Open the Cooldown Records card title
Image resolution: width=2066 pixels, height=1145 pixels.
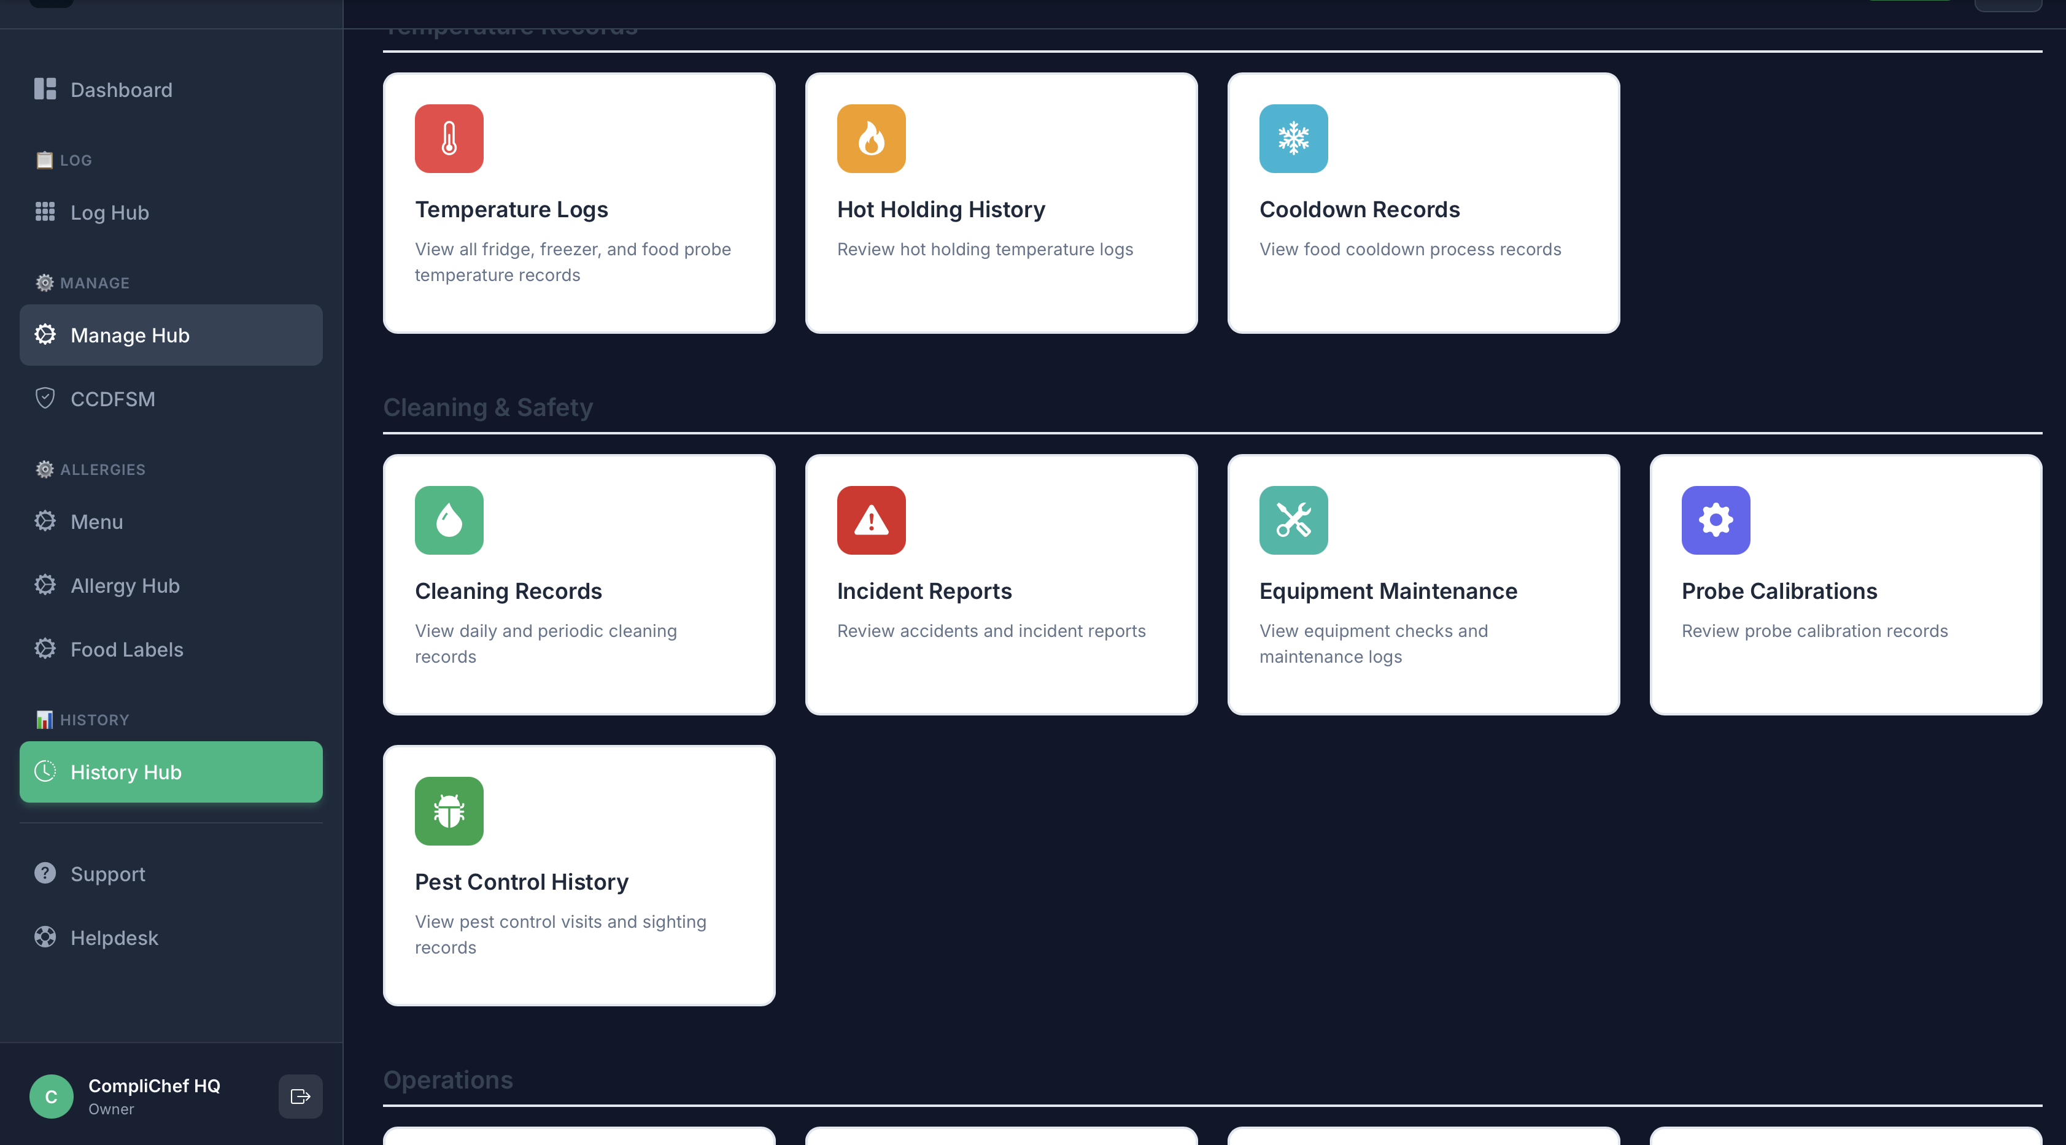pyautogui.click(x=1360, y=209)
